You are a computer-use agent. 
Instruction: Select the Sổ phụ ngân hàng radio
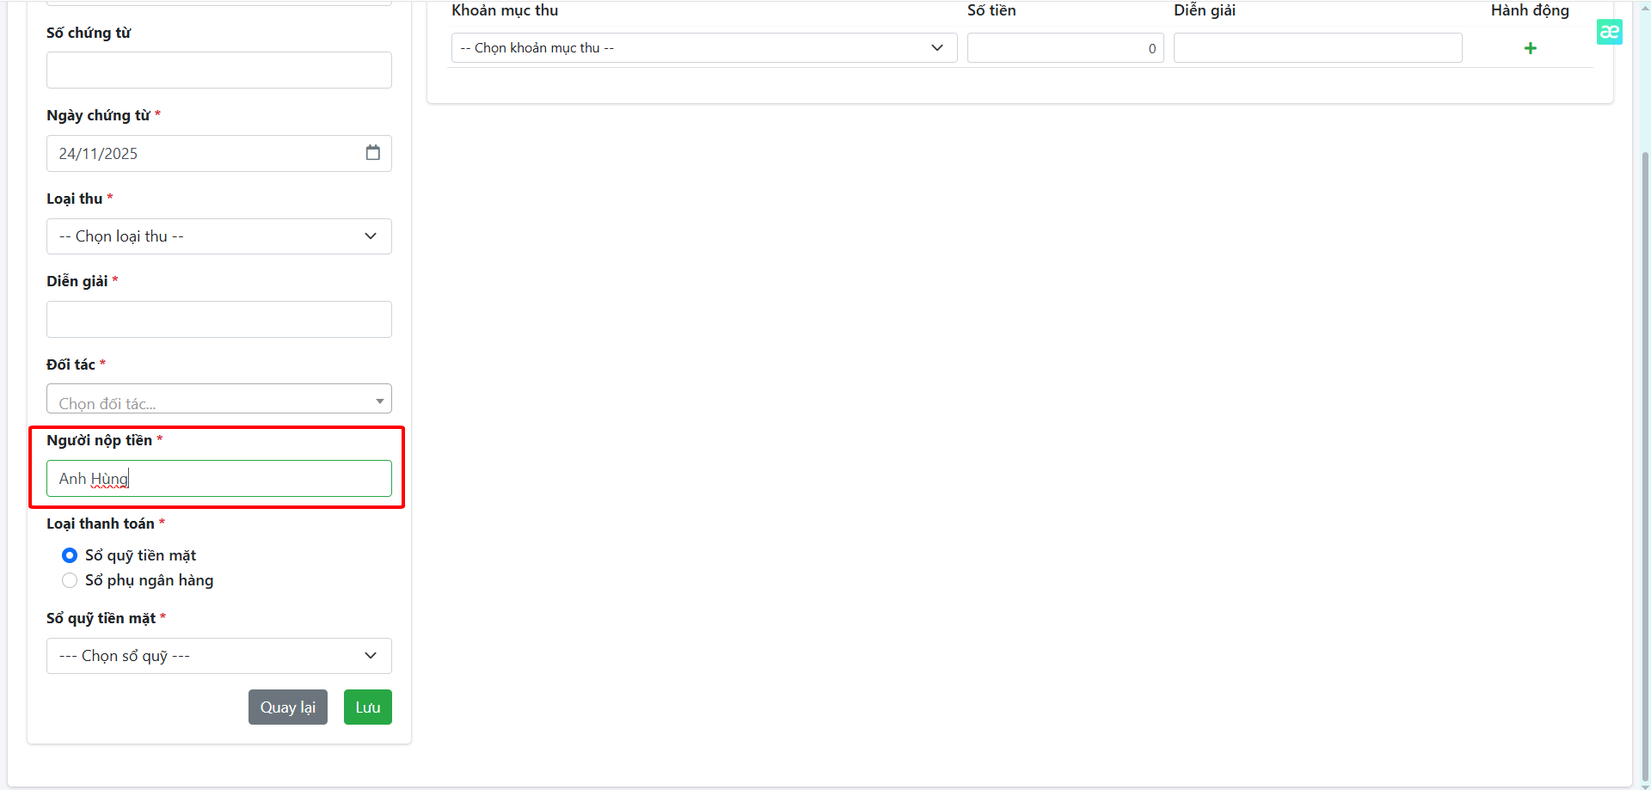coord(70,580)
